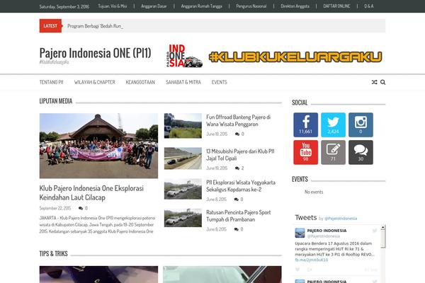
Task: Open the KEANGGOTAAN menu
Action: click(x=140, y=82)
